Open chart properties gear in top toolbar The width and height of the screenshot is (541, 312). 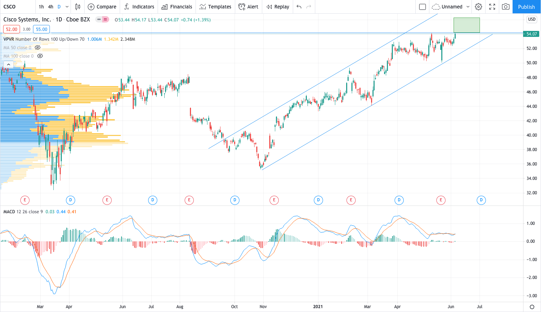pyautogui.click(x=479, y=7)
